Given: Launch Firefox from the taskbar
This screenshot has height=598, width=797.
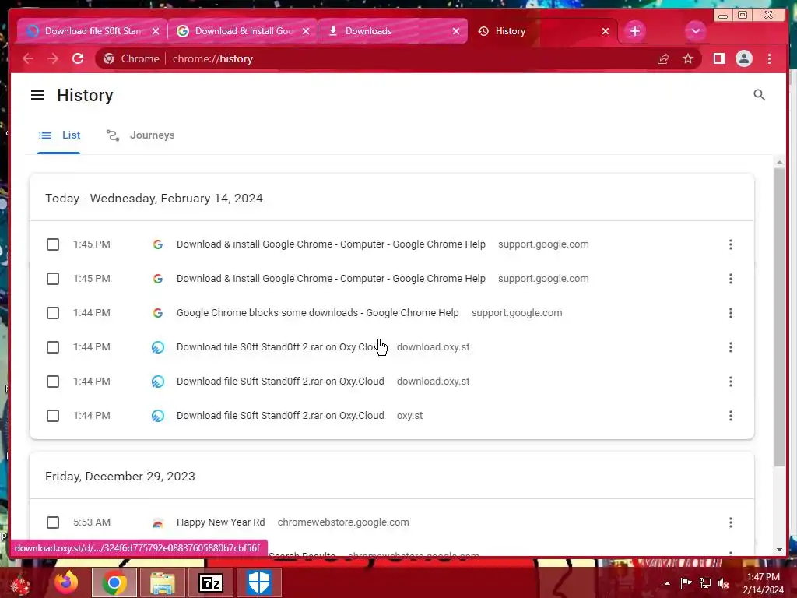Looking at the screenshot, I should [x=67, y=582].
